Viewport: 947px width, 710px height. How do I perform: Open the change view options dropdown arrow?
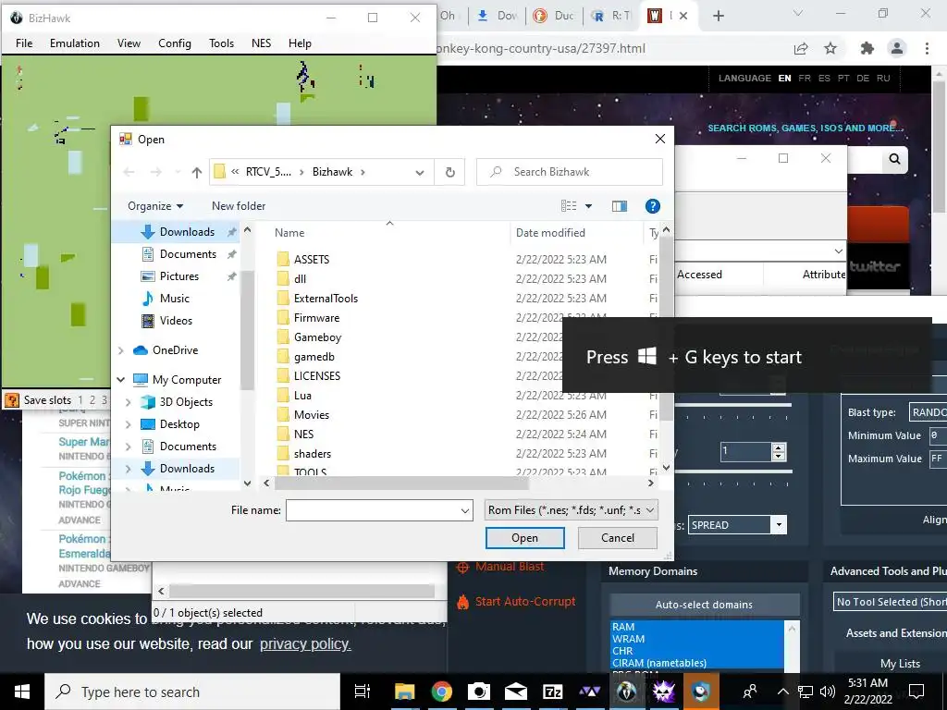588,206
